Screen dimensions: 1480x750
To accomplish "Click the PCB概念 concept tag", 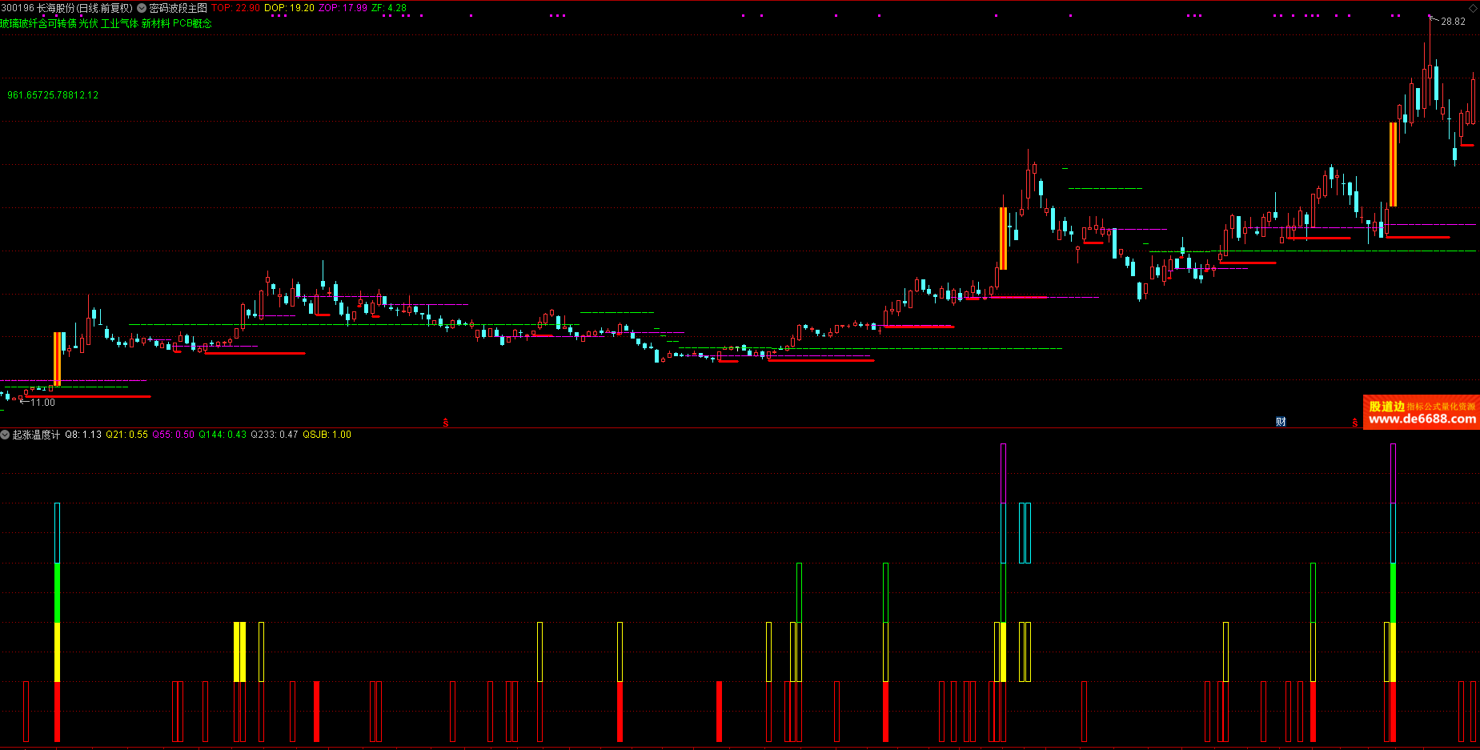I will click(x=192, y=24).
